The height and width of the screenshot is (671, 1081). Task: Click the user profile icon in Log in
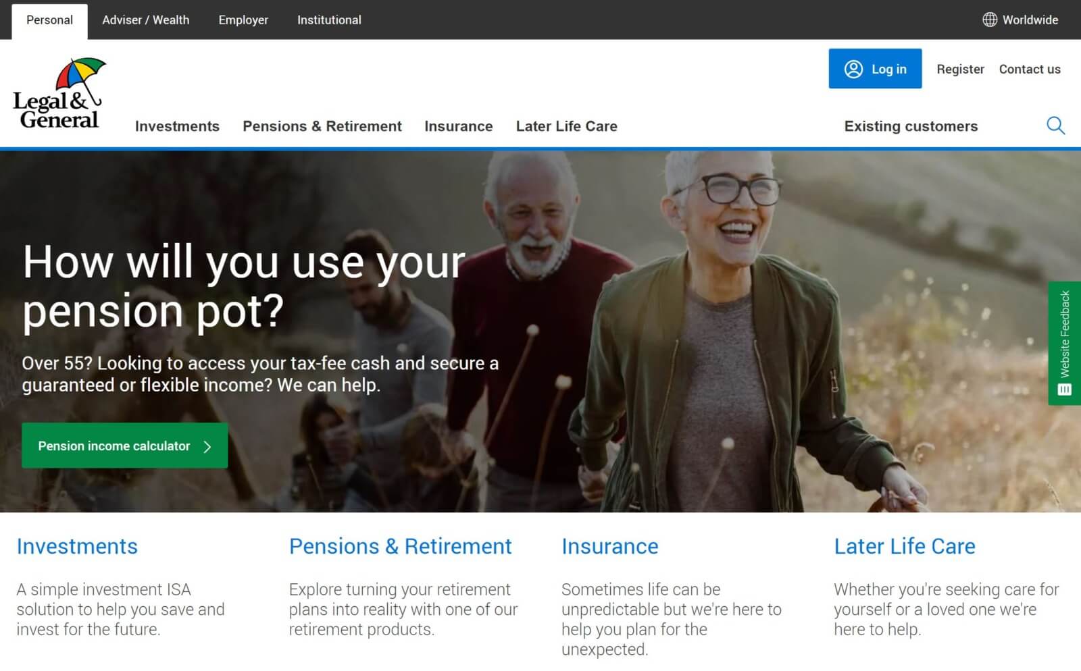(x=853, y=69)
